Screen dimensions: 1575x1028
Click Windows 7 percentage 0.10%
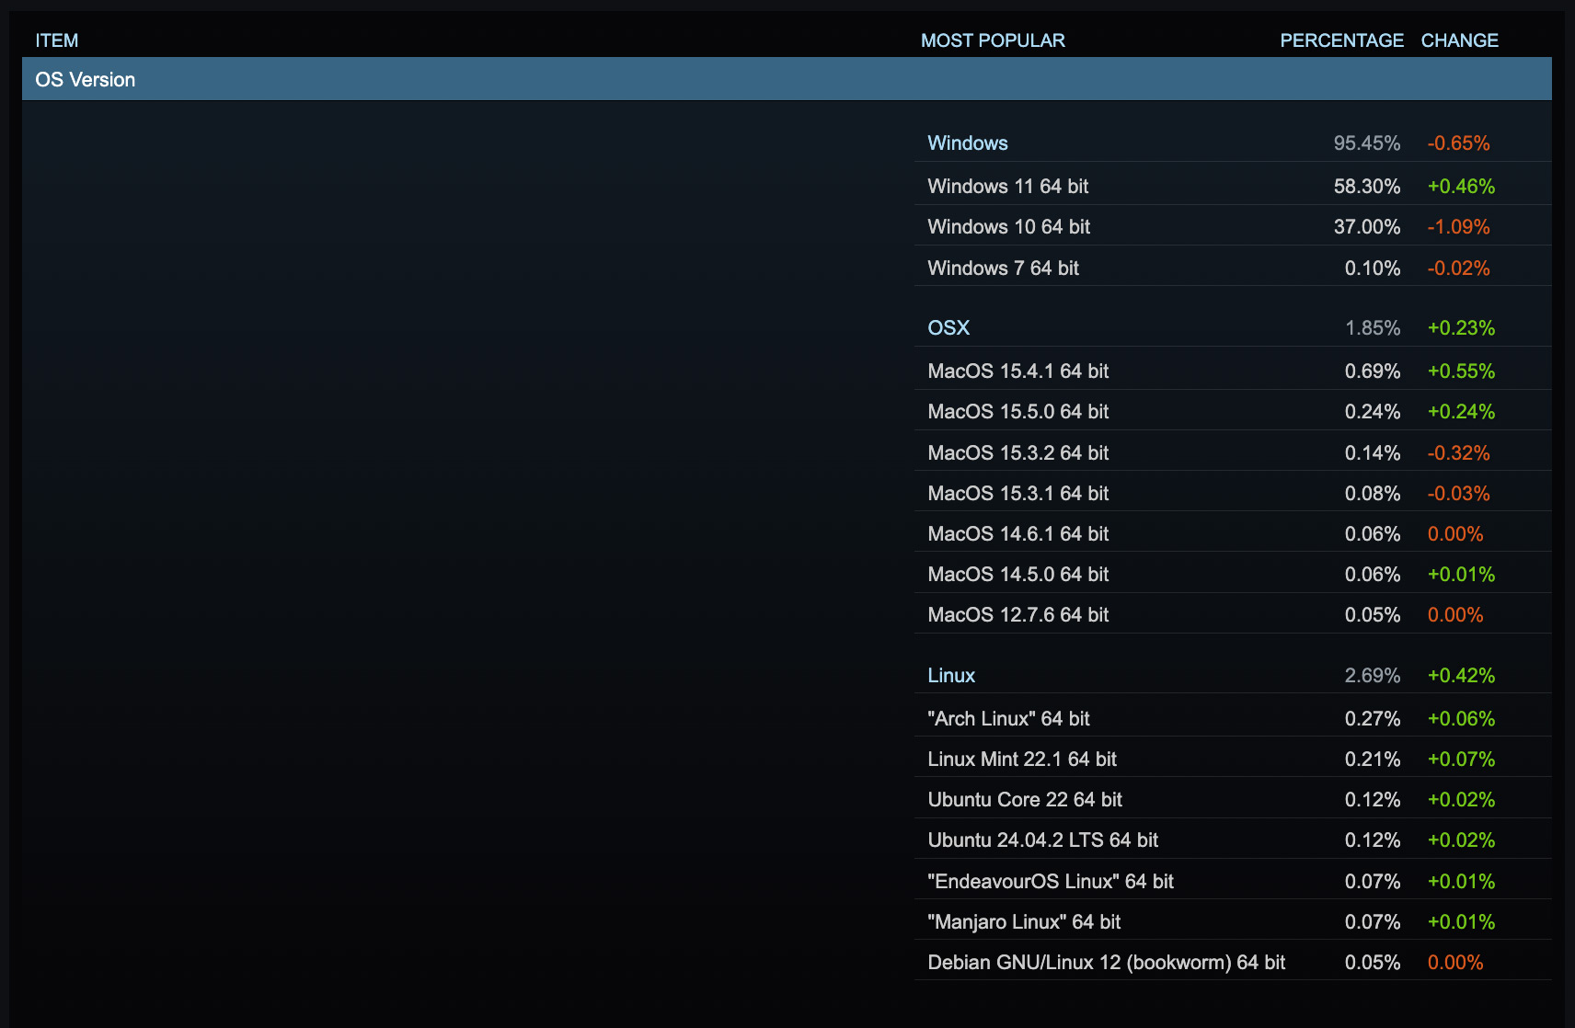pos(1373,268)
